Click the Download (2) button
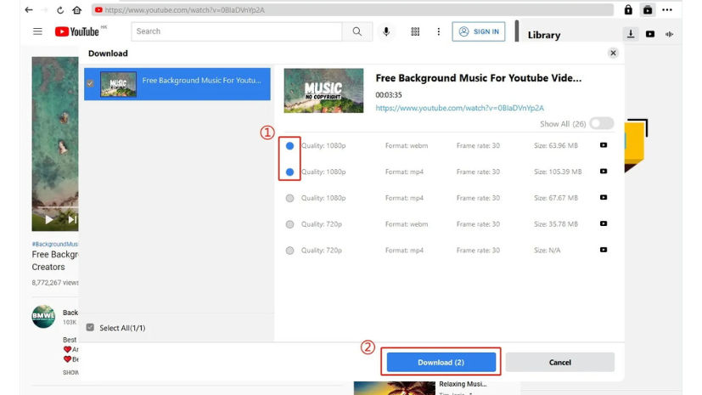This screenshot has height=395, width=702. pos(441,362)
